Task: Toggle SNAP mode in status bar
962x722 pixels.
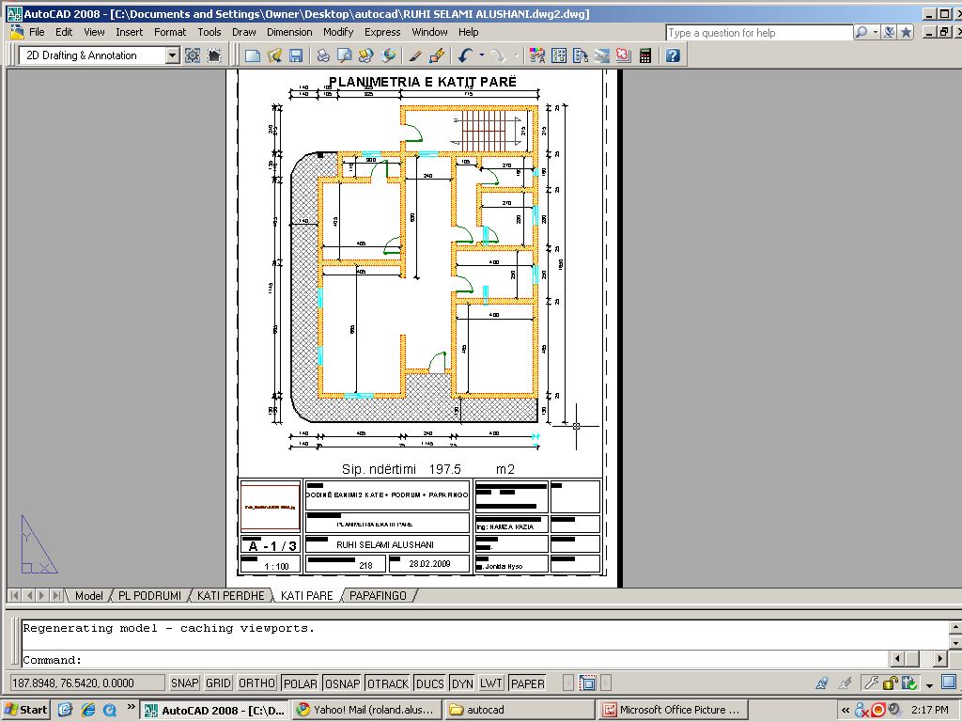Action: 184,683
